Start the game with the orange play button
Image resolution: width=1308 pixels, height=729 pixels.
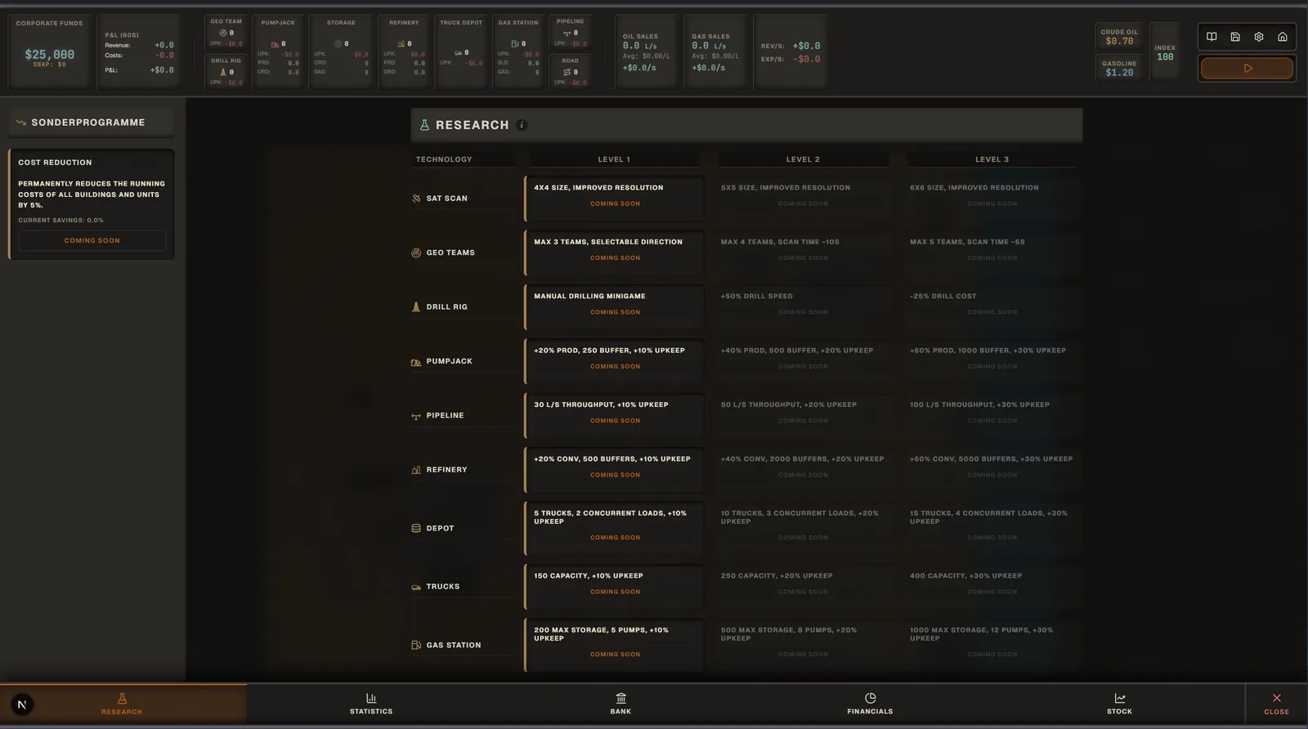pyautogui.click(x=1247, y=69)
